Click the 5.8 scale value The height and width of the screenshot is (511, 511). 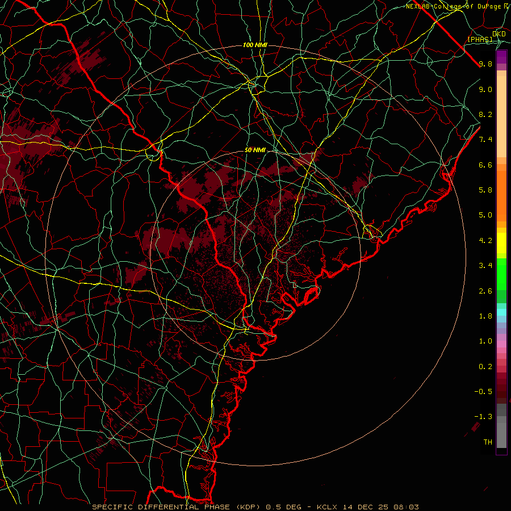(485, 190)
